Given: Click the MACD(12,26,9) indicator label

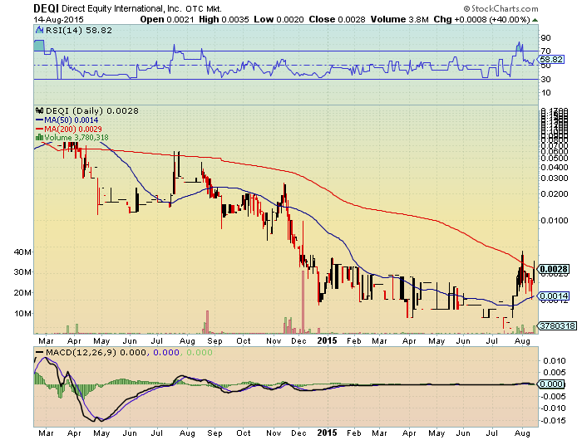Looking at the screenshot, I should 81,352.
